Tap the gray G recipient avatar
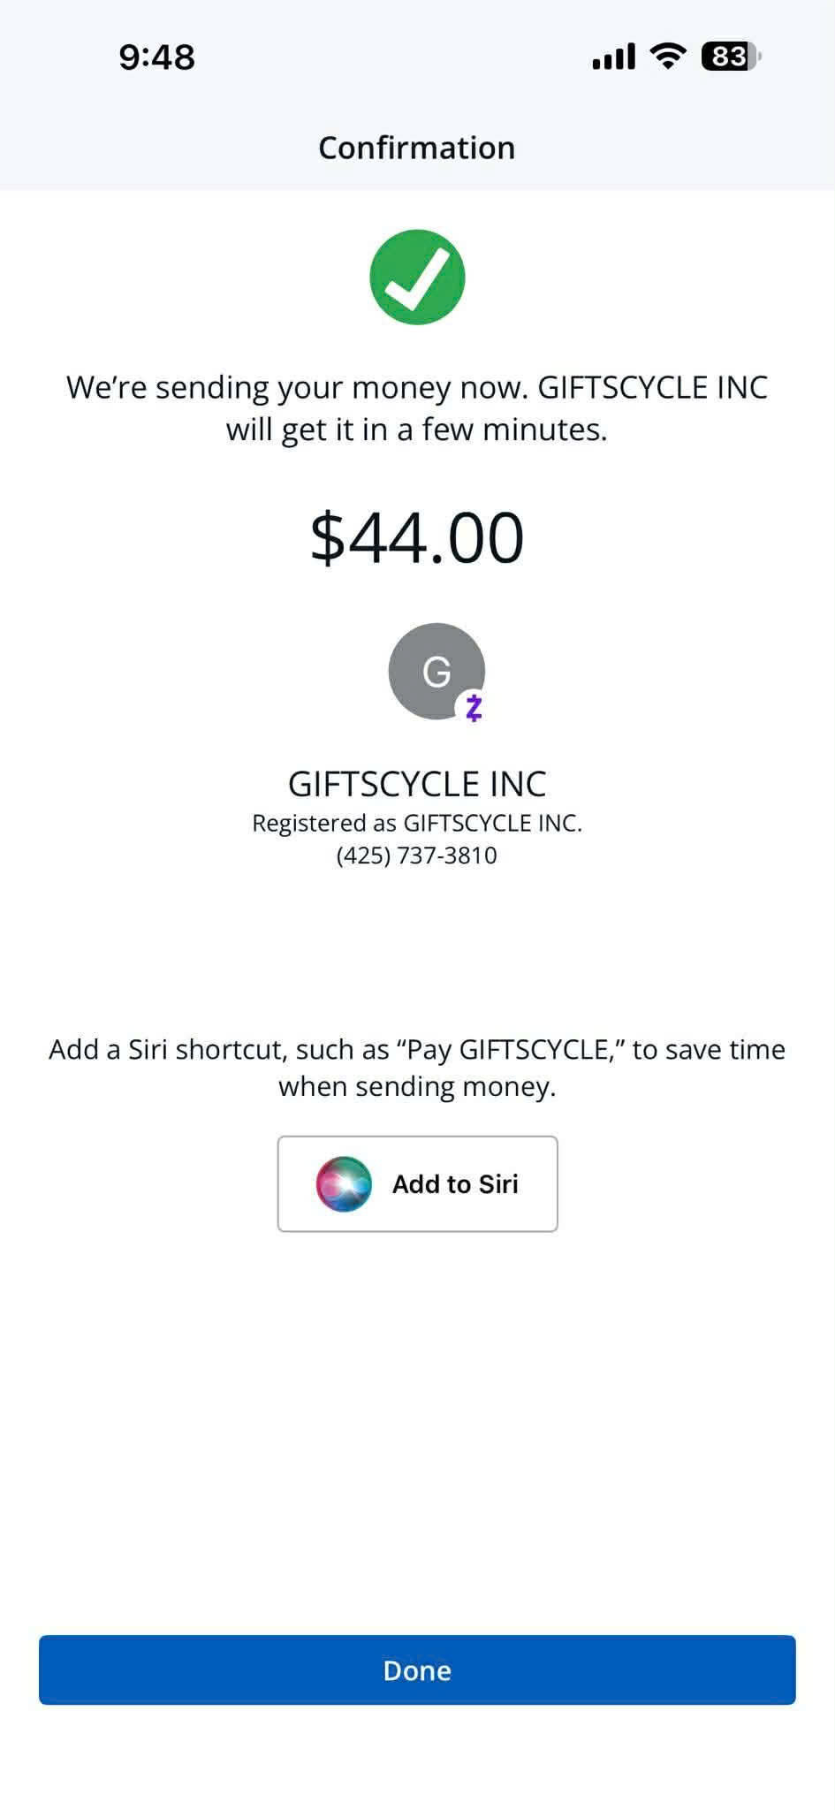 (x=435, y=670)
